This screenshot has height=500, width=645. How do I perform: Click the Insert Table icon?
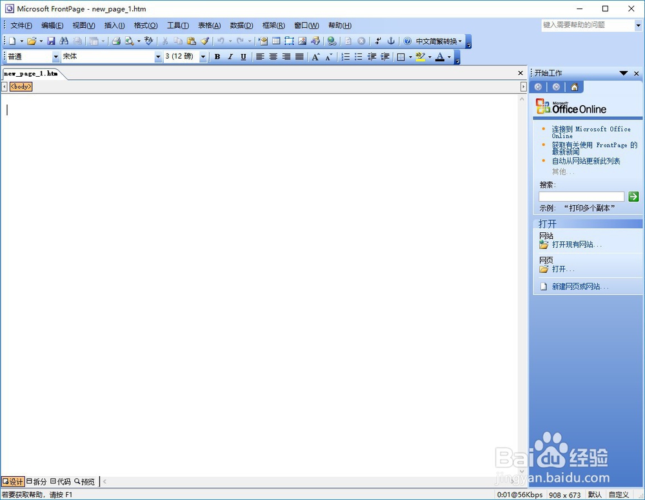276,41
